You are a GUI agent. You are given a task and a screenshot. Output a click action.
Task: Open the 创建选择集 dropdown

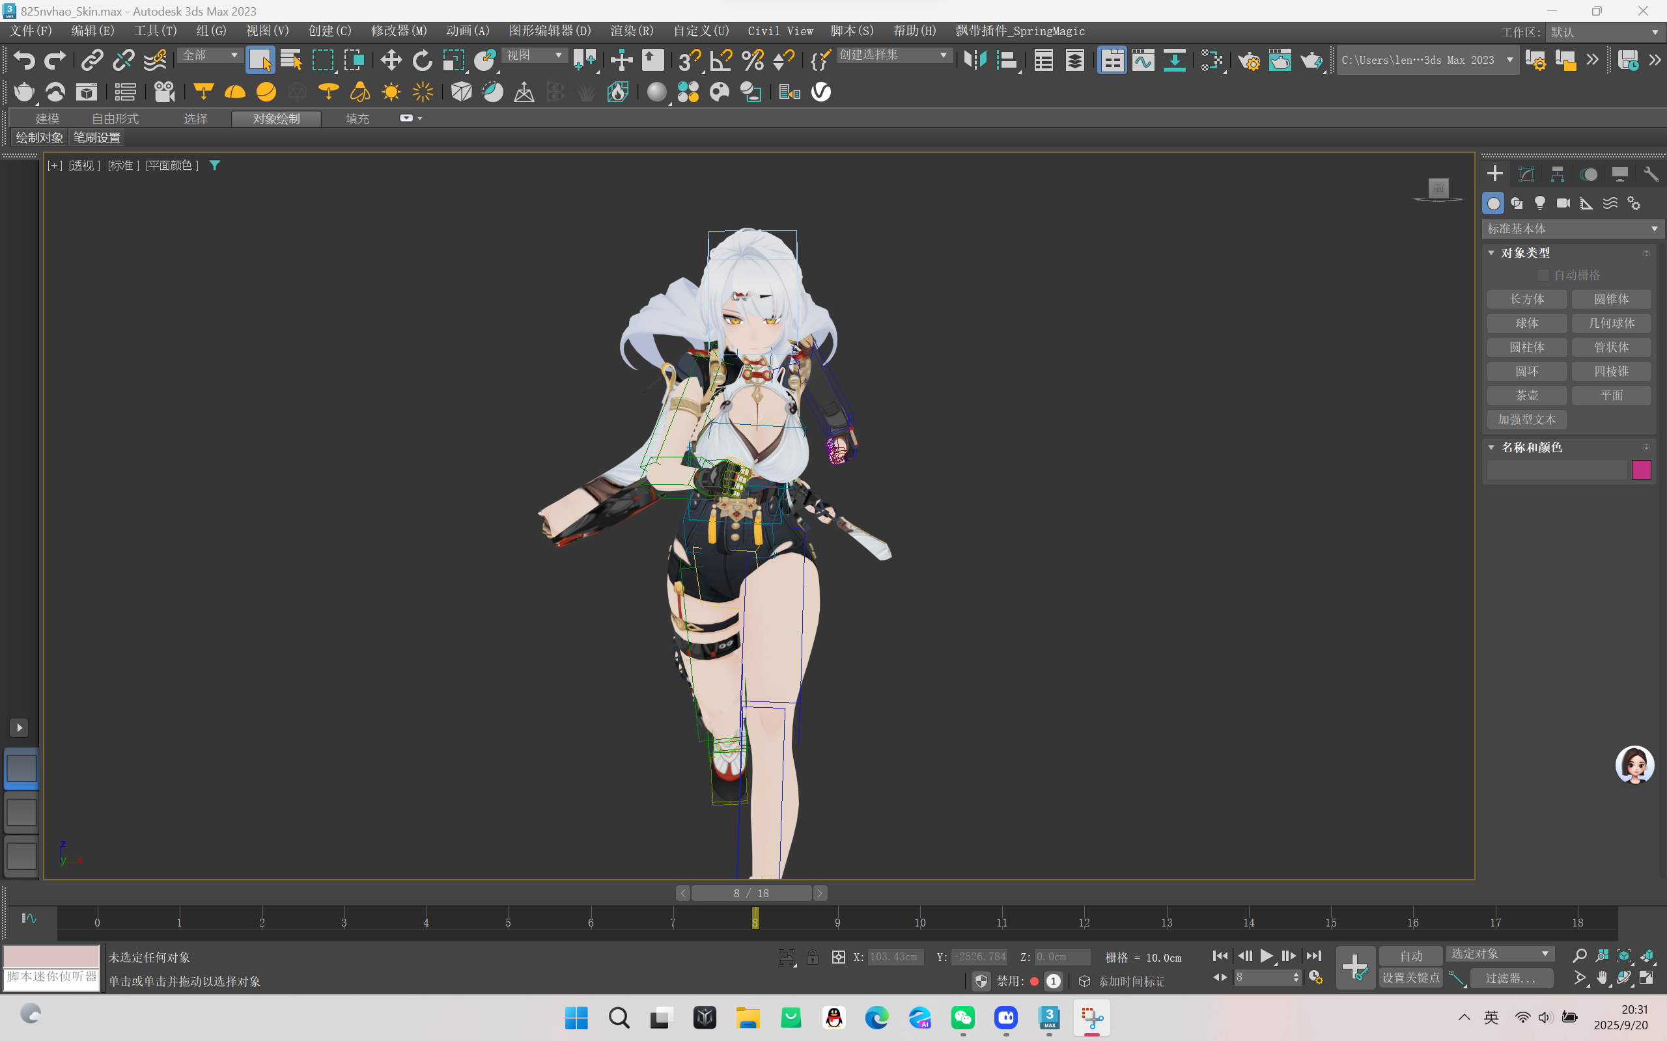point(893,55)
